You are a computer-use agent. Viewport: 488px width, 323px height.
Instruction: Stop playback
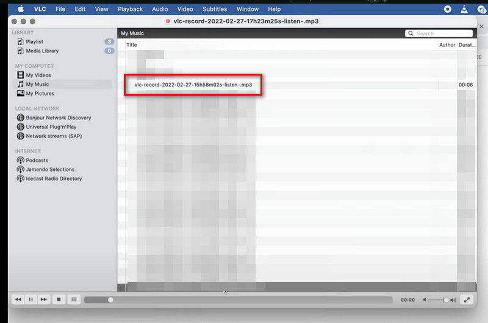point(59,299)
